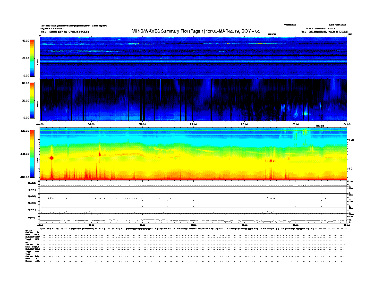Screen dimensions: 374x289
Task: Click the 30.00 label on RAD1 scale
Action: click(x=25, y=101)
